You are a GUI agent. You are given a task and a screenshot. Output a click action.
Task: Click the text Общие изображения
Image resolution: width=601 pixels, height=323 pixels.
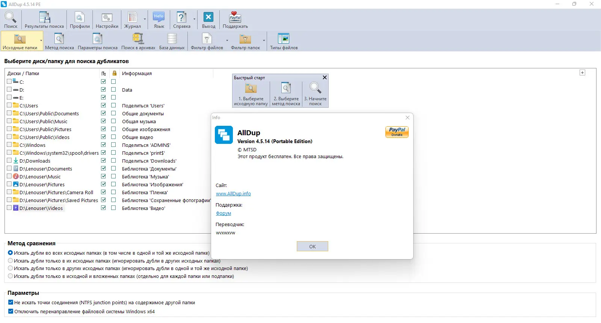click(x=146, y=129)
